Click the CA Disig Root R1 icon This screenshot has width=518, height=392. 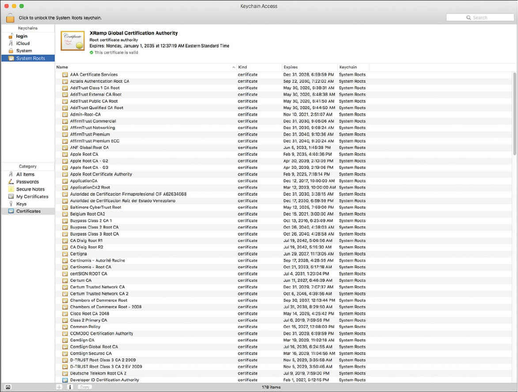coord(65,240)
